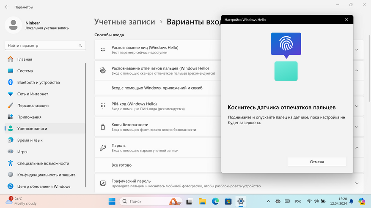The image size is (371, 208).
Task: Open Главная in settings sidebar
Action: coord(45,59)
